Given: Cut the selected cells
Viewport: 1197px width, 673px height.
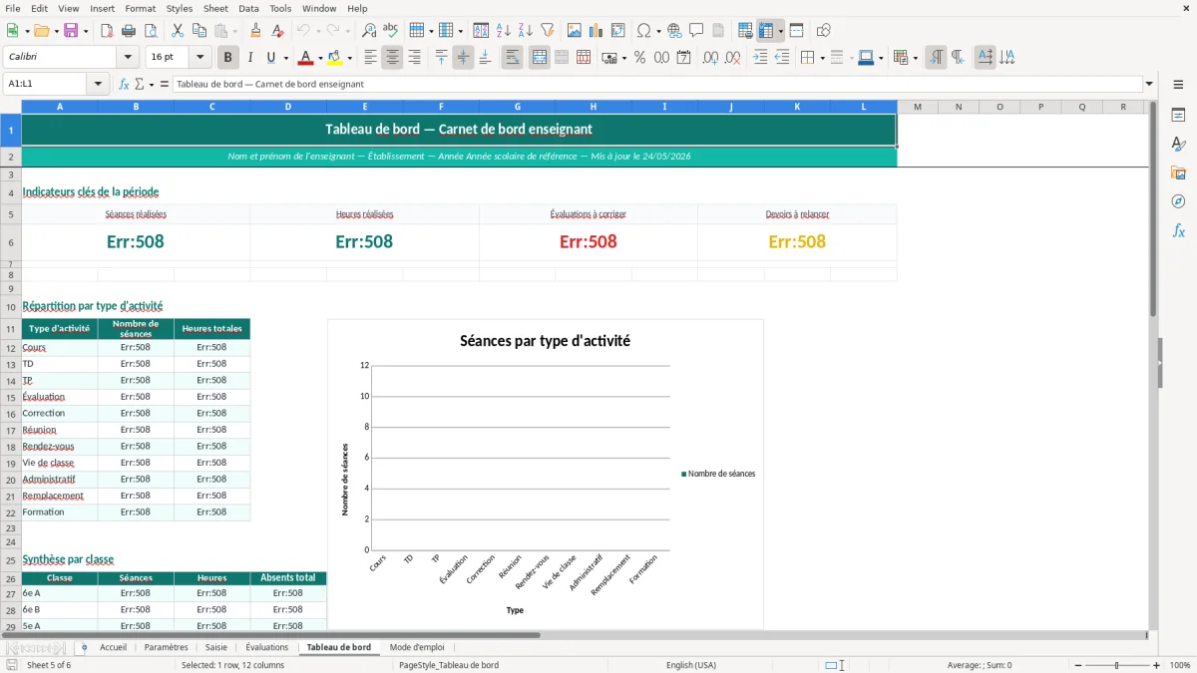Looking at the screenshot, I should [x=178, y=31].
